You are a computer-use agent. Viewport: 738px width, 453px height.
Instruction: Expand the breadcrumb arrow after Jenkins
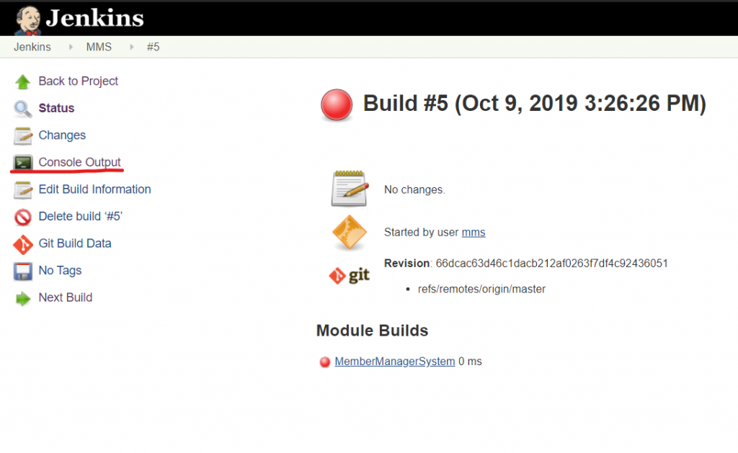click(71, 48)
